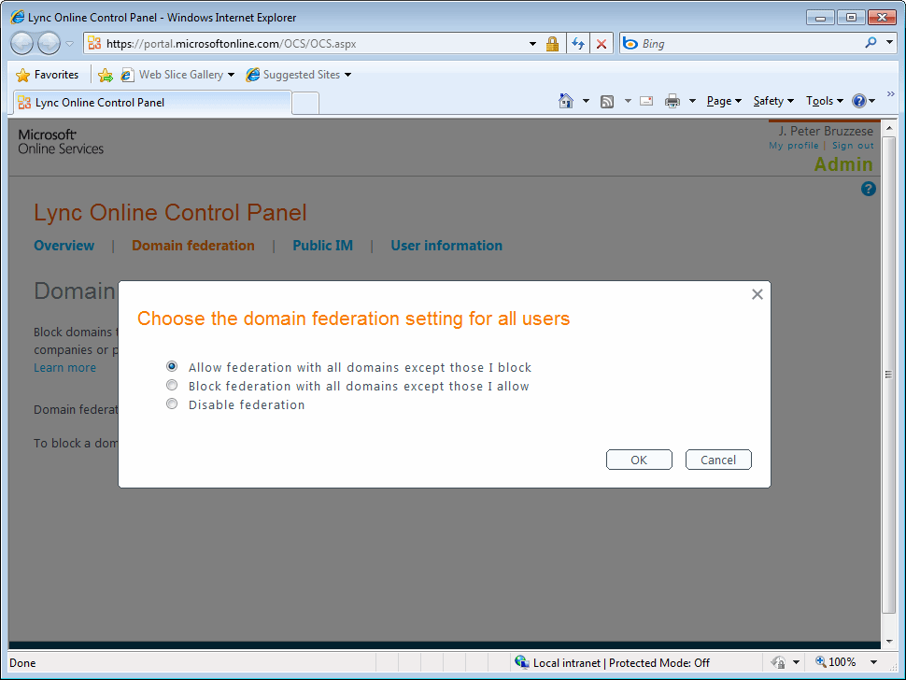Click the My profile link

[x=793, y=146]
